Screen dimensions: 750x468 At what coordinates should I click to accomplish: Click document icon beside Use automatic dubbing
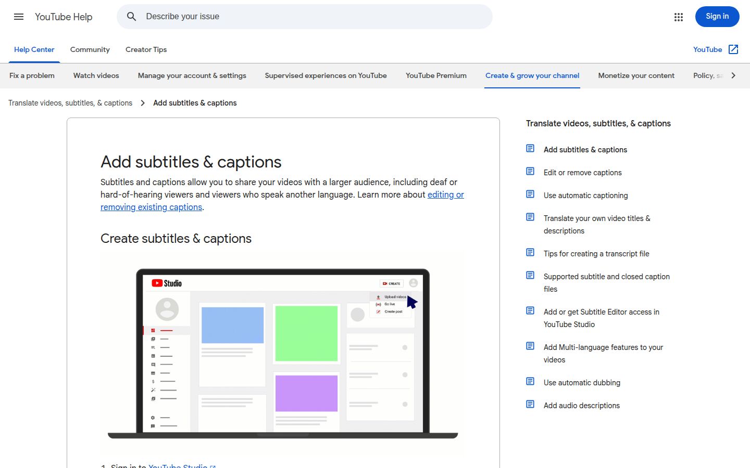coord(530,382)
